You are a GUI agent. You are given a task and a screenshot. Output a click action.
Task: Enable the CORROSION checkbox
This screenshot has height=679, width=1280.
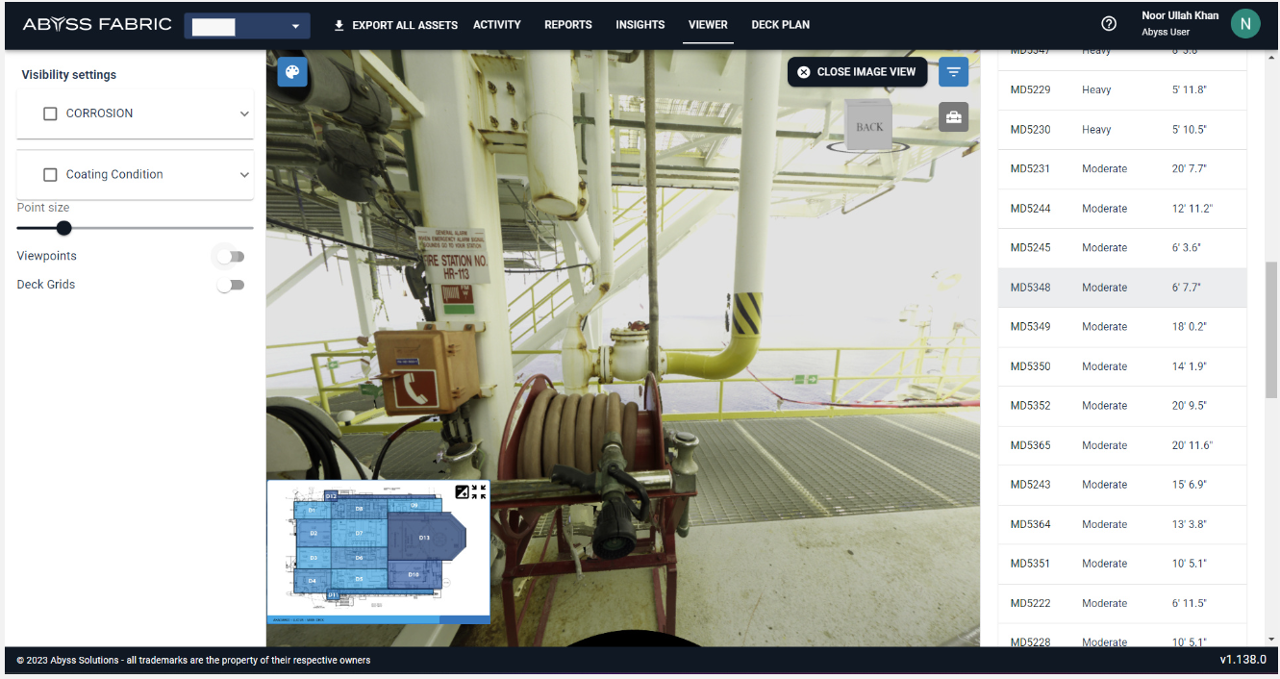[x=51, y=113]
